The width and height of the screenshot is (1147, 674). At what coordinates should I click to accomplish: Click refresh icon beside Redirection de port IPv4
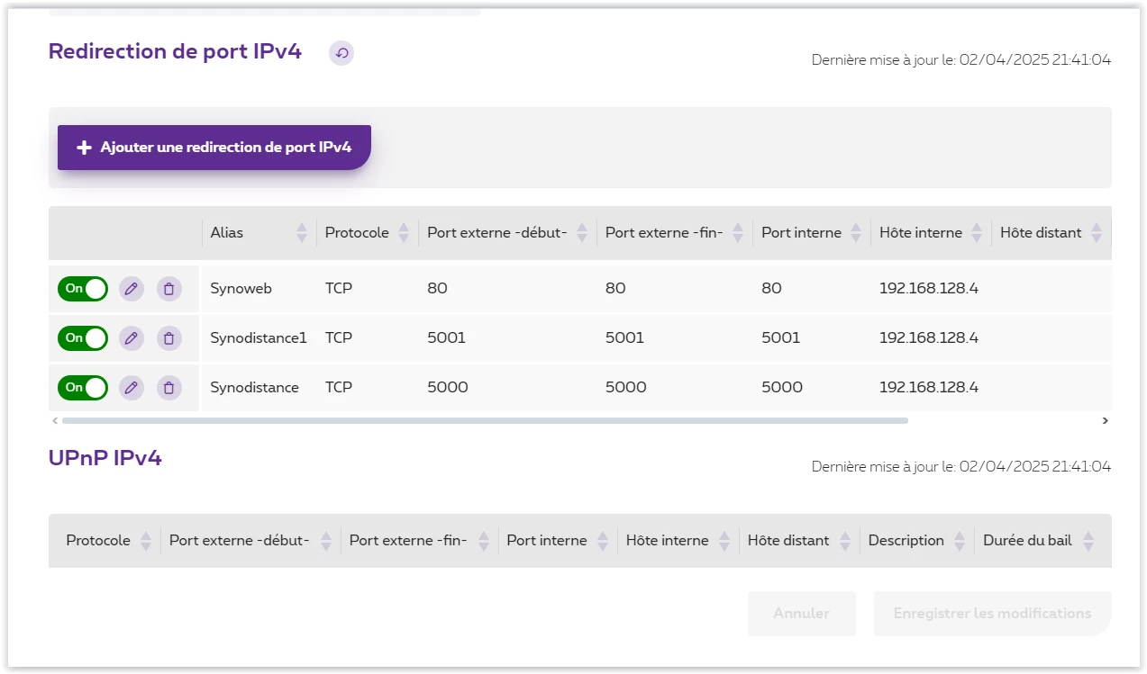click(x=341, y=53)
